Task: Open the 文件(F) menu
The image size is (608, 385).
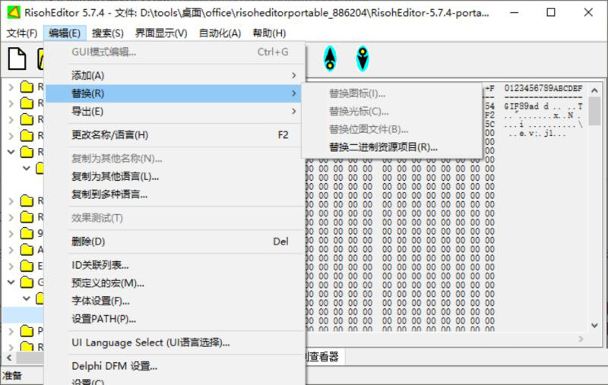Action: pyautogui.click(x=22, y=33)
